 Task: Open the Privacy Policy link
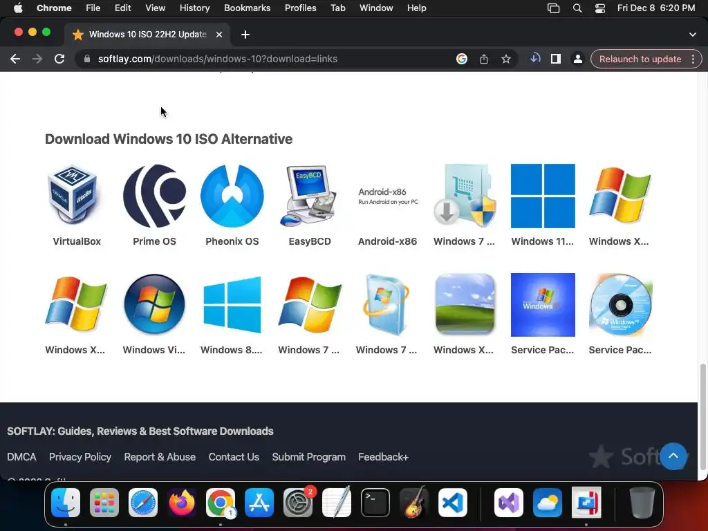click(x=80, y=457)
